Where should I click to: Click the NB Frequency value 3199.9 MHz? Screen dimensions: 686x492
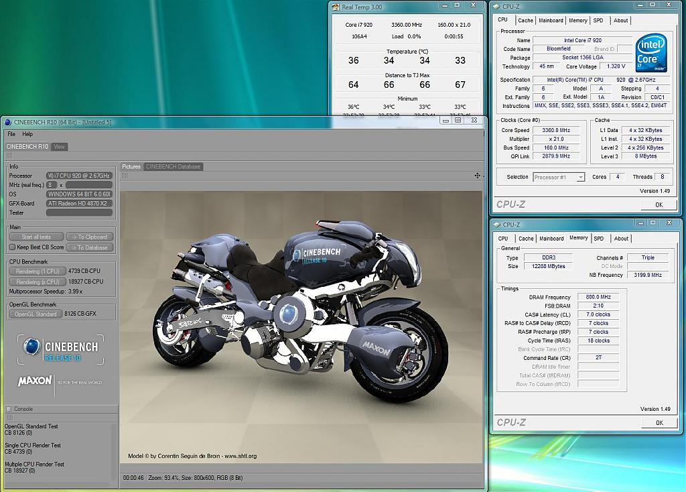pos(648,275)
